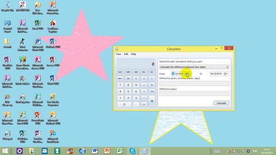Click the MR memory recall key

(128, 72)
